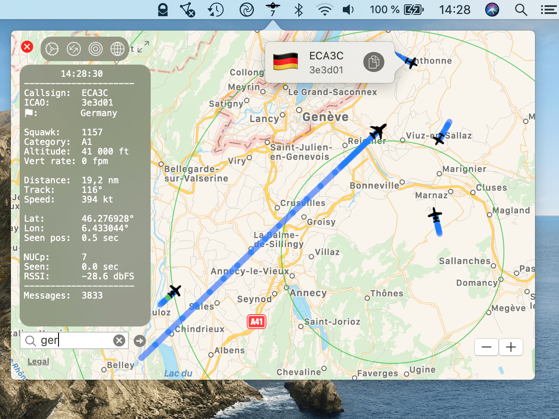Click the Lat 46.276928° value

tap(108, 219)
